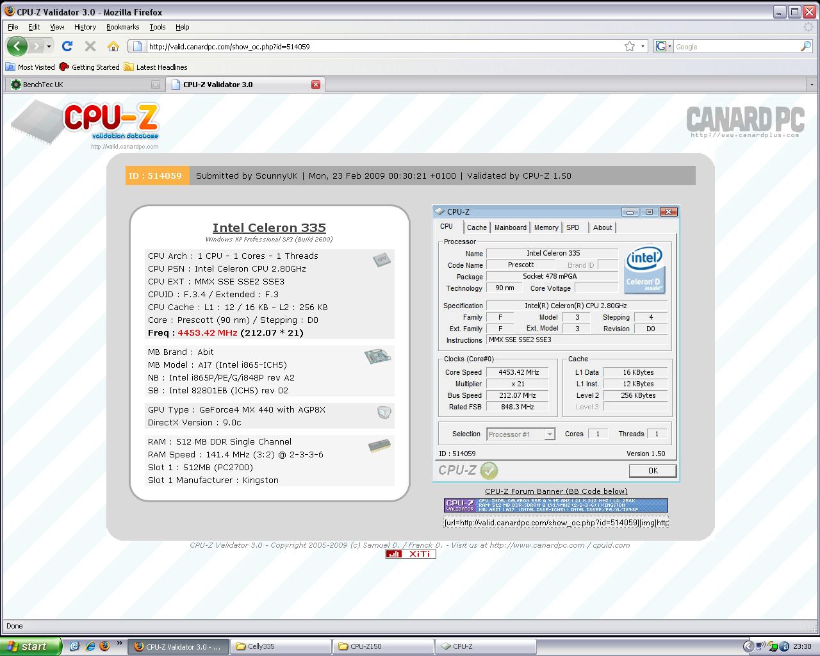Click the 4453.42 MHz red frequency text

tap(208, 332)
